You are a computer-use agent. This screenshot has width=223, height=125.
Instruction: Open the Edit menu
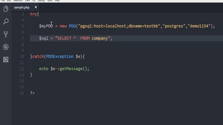pos(9,1)
